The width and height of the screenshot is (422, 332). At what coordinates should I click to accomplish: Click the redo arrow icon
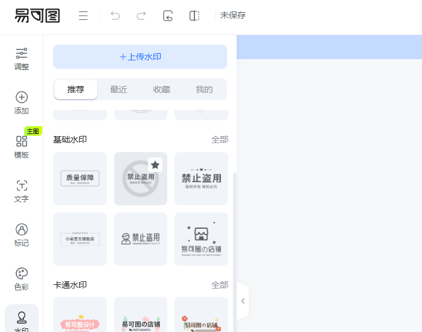[x=141, y=16]
